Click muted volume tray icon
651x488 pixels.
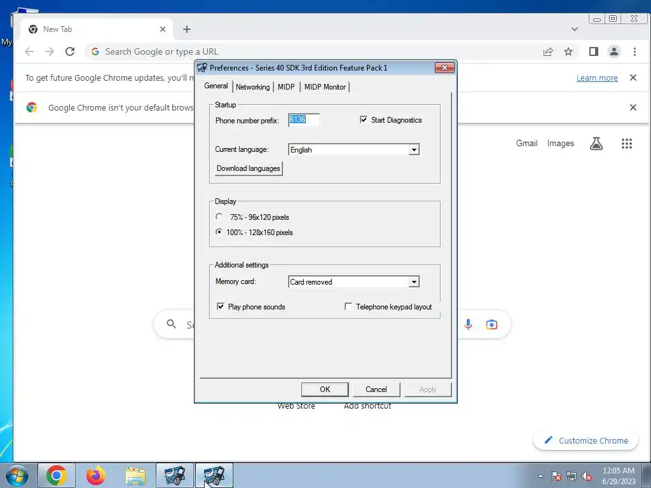click(587, 476)
